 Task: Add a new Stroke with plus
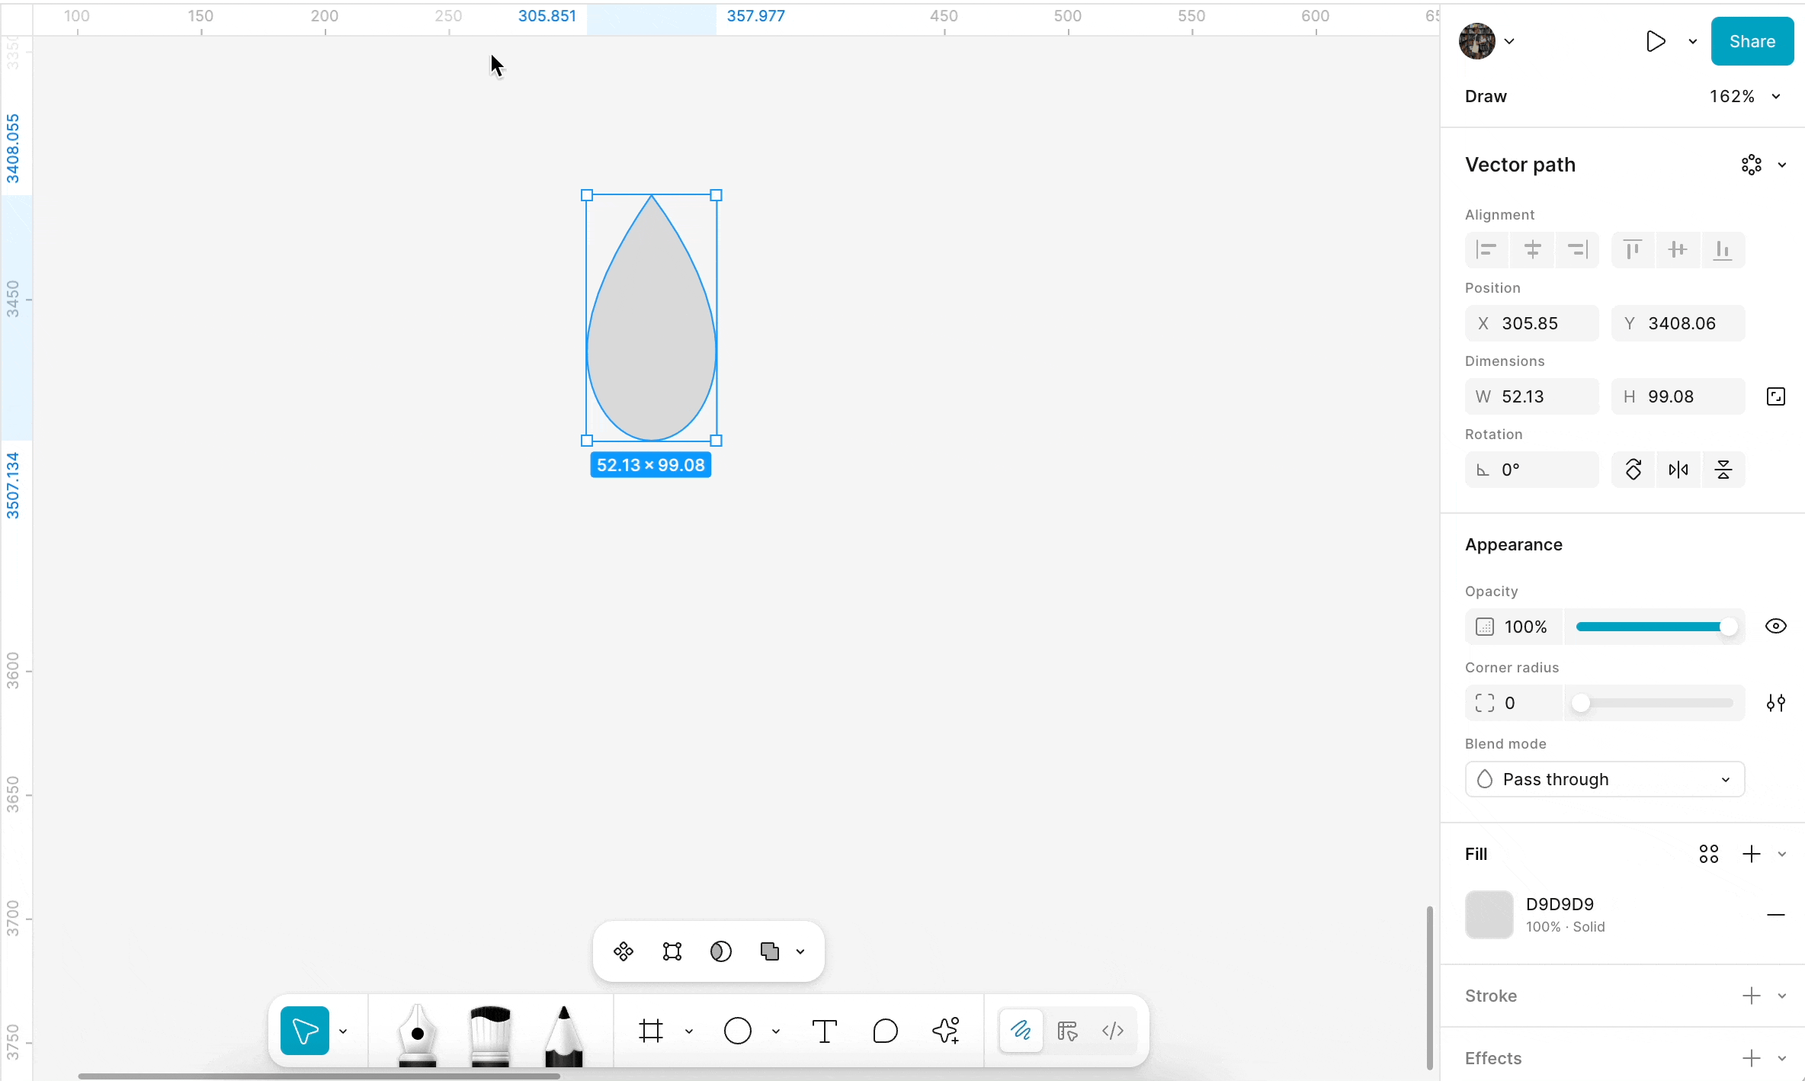click(1751, 996)
